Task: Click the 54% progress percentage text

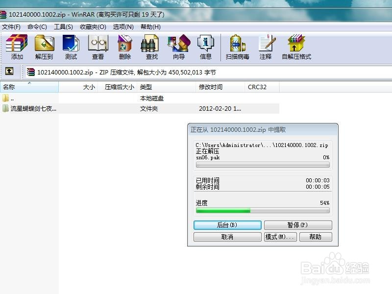Action: coord(325,203)
